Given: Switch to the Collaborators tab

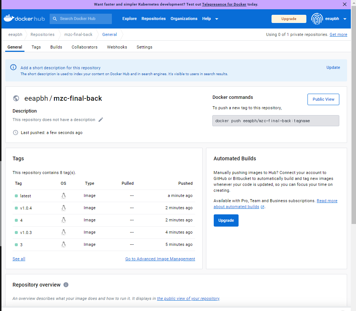Looking at the screenshot, I should (84, 47).
